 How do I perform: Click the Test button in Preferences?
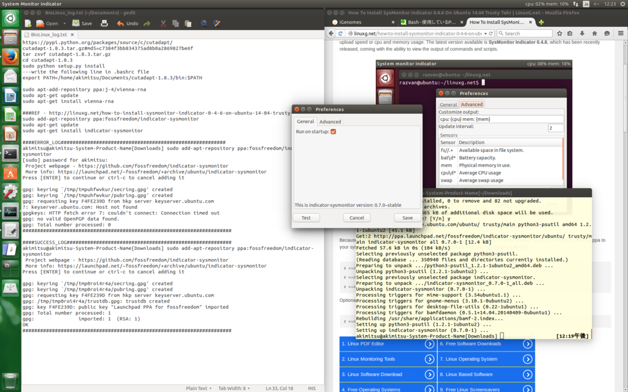(306, 218)
